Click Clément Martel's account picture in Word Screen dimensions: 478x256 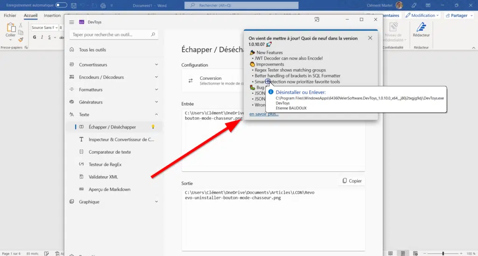[x=399, y=5]
